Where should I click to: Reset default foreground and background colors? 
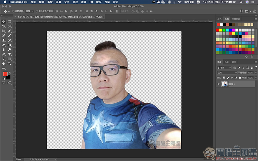tap(4, 79)
